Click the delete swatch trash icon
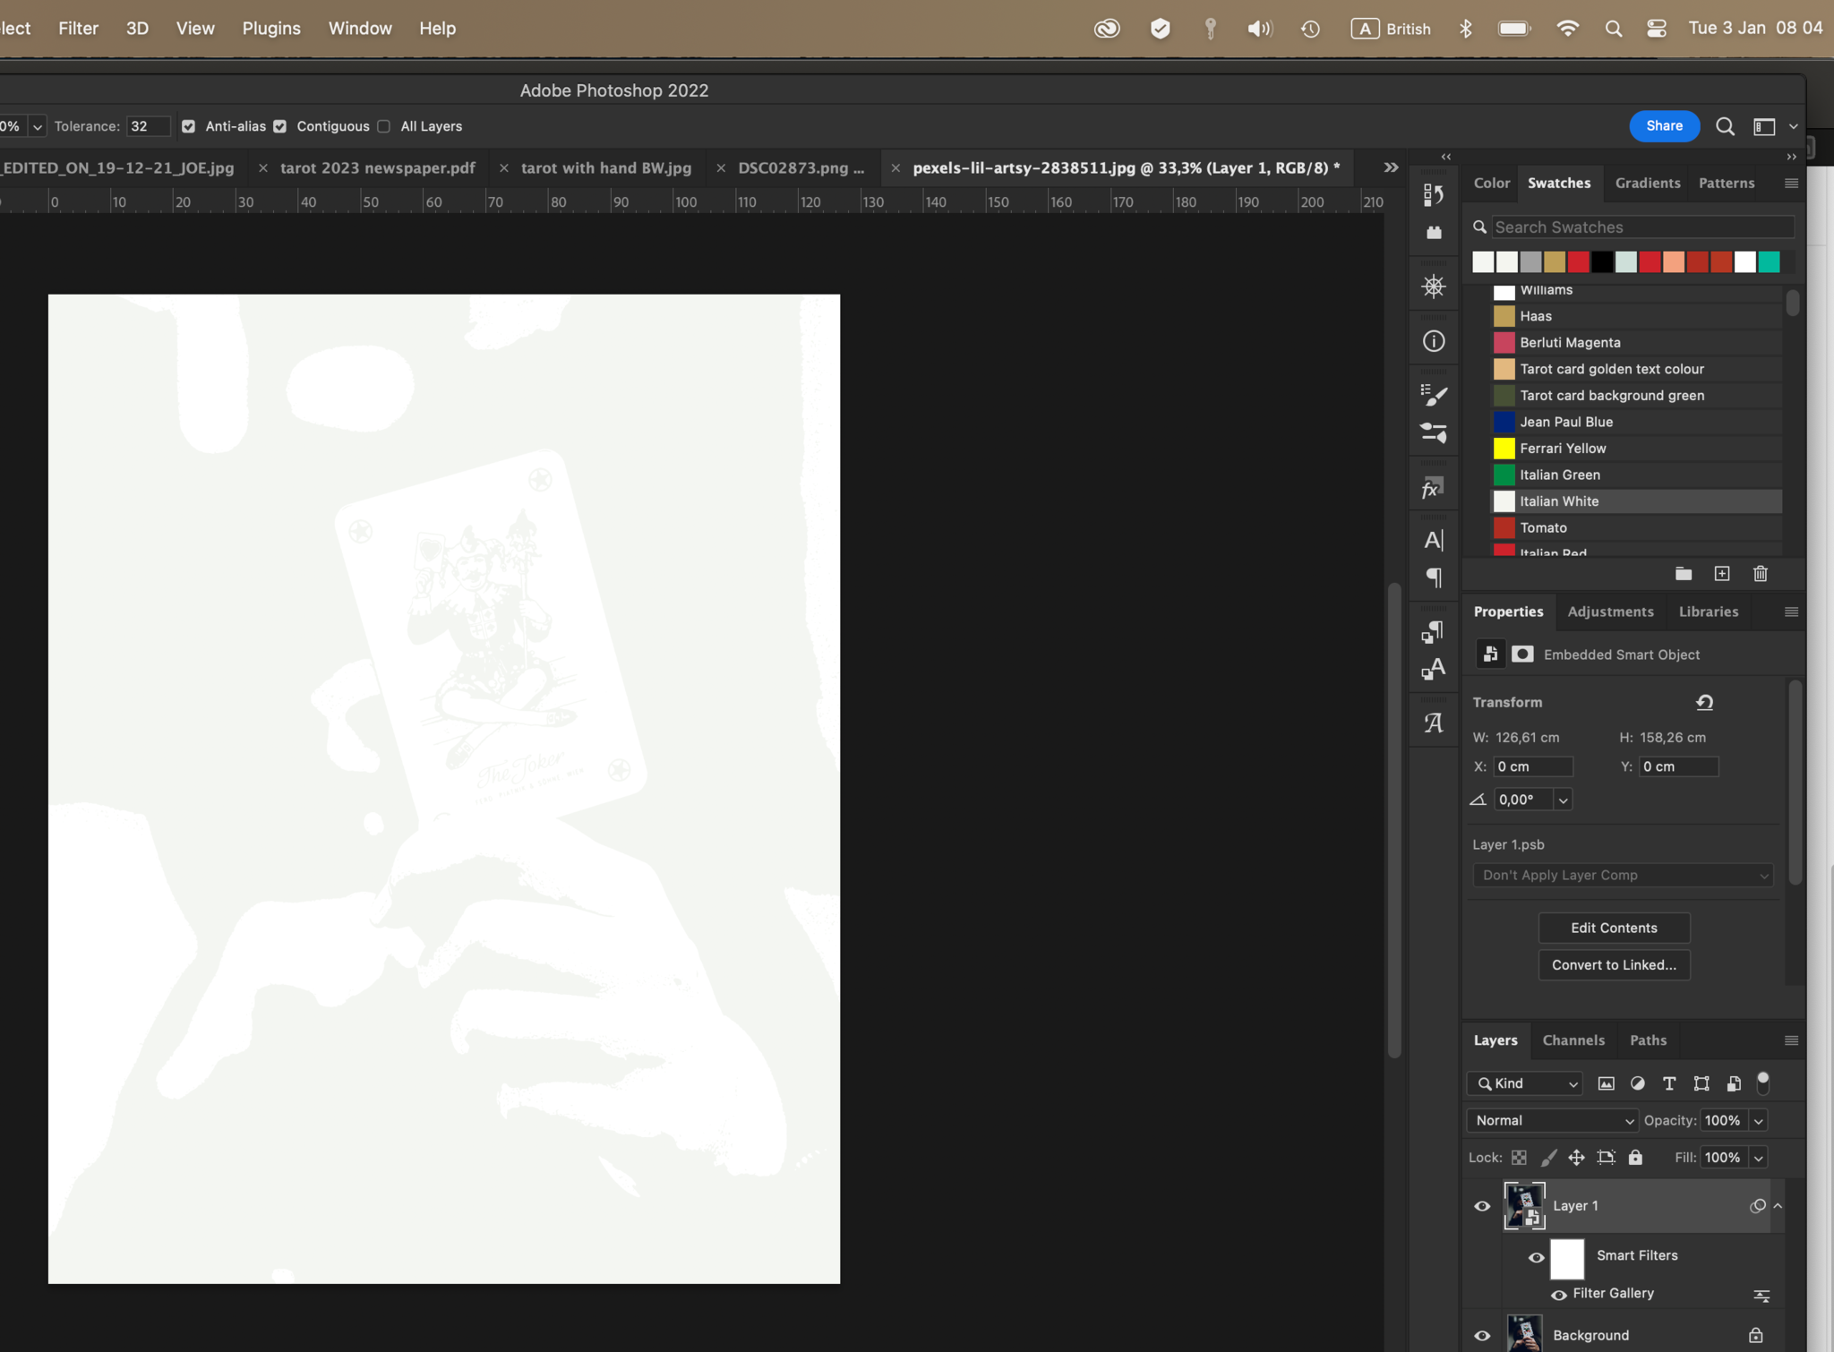Screen dimensions: 1834x1352 [1761, 574]
